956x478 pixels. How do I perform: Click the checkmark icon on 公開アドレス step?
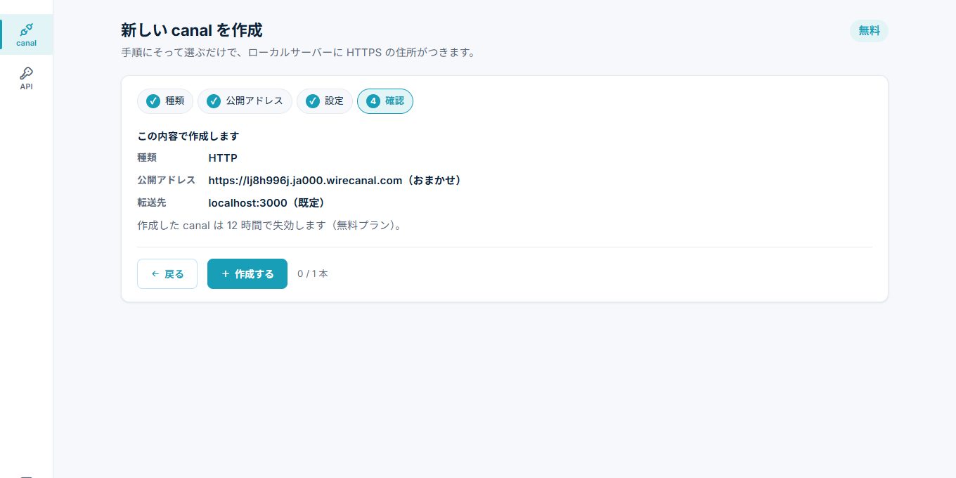tap(214, 101)
